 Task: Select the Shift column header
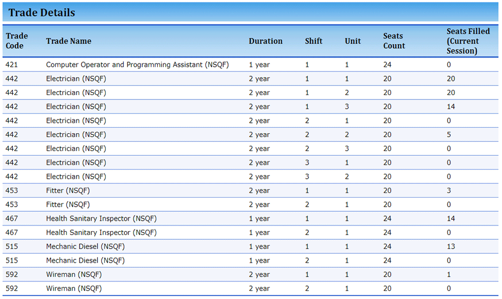coord(313,41)
